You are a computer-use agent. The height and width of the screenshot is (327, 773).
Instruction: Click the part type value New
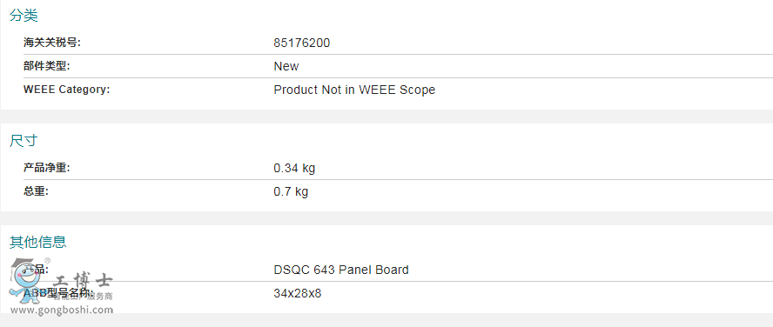click(x=286, y=66)
